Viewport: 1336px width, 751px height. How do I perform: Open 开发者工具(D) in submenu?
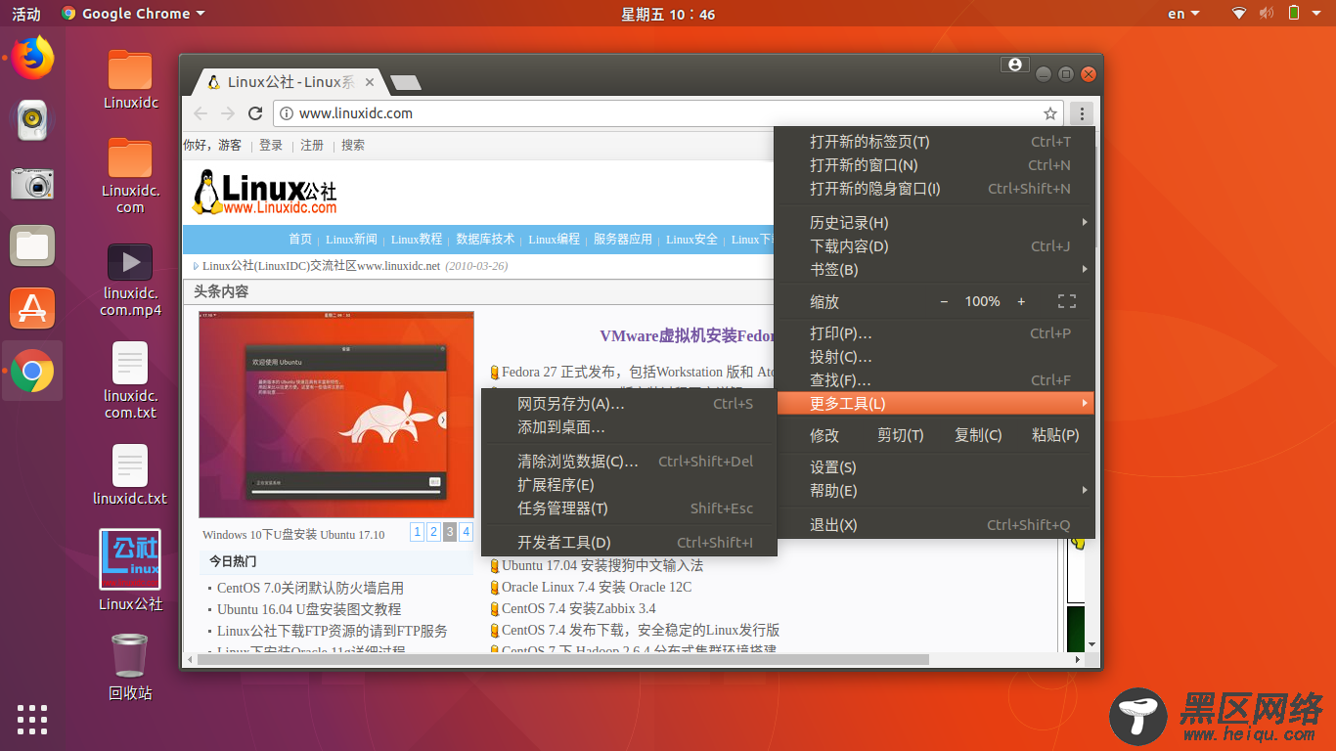click(629, 543)
